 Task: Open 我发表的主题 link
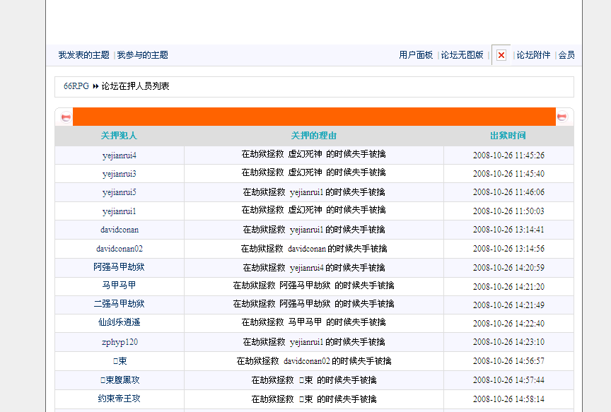83,55
